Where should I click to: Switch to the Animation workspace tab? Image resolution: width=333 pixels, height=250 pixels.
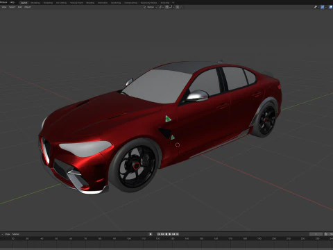103,3
